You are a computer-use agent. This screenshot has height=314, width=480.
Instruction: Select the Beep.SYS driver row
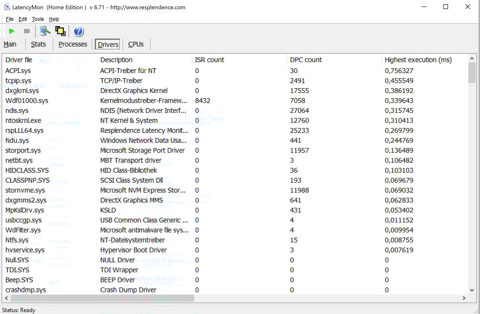(x=236, y=280)
